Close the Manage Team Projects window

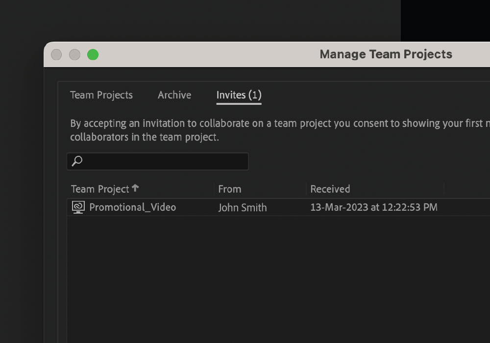[56, 54]
